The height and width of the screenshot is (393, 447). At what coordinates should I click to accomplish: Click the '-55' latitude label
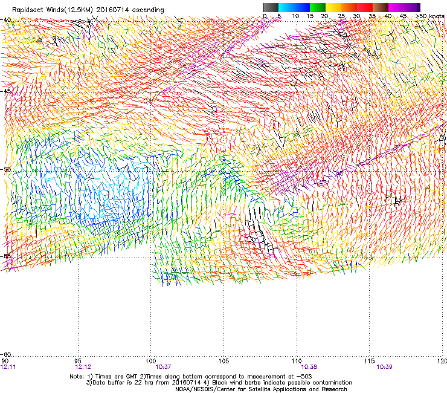tap(5, 256)
